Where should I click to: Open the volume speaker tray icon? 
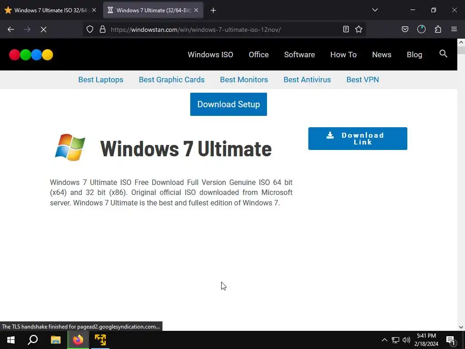(406, 340)
